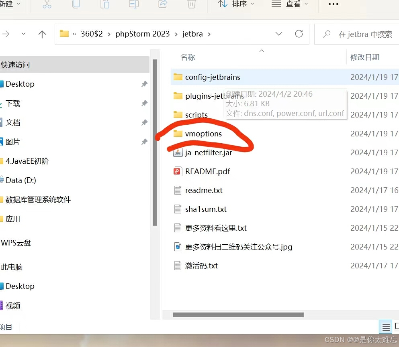Click the ja-netfilter.jar Java icon
The width and height of the screenshot is (399, 347).
click(178, 153)
